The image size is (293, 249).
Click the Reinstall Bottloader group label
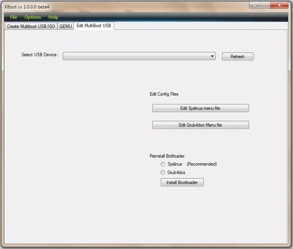tap(167, 156)
